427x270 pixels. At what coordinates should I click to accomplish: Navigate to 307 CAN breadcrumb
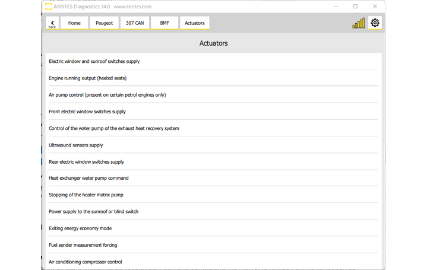coord(134,23)
